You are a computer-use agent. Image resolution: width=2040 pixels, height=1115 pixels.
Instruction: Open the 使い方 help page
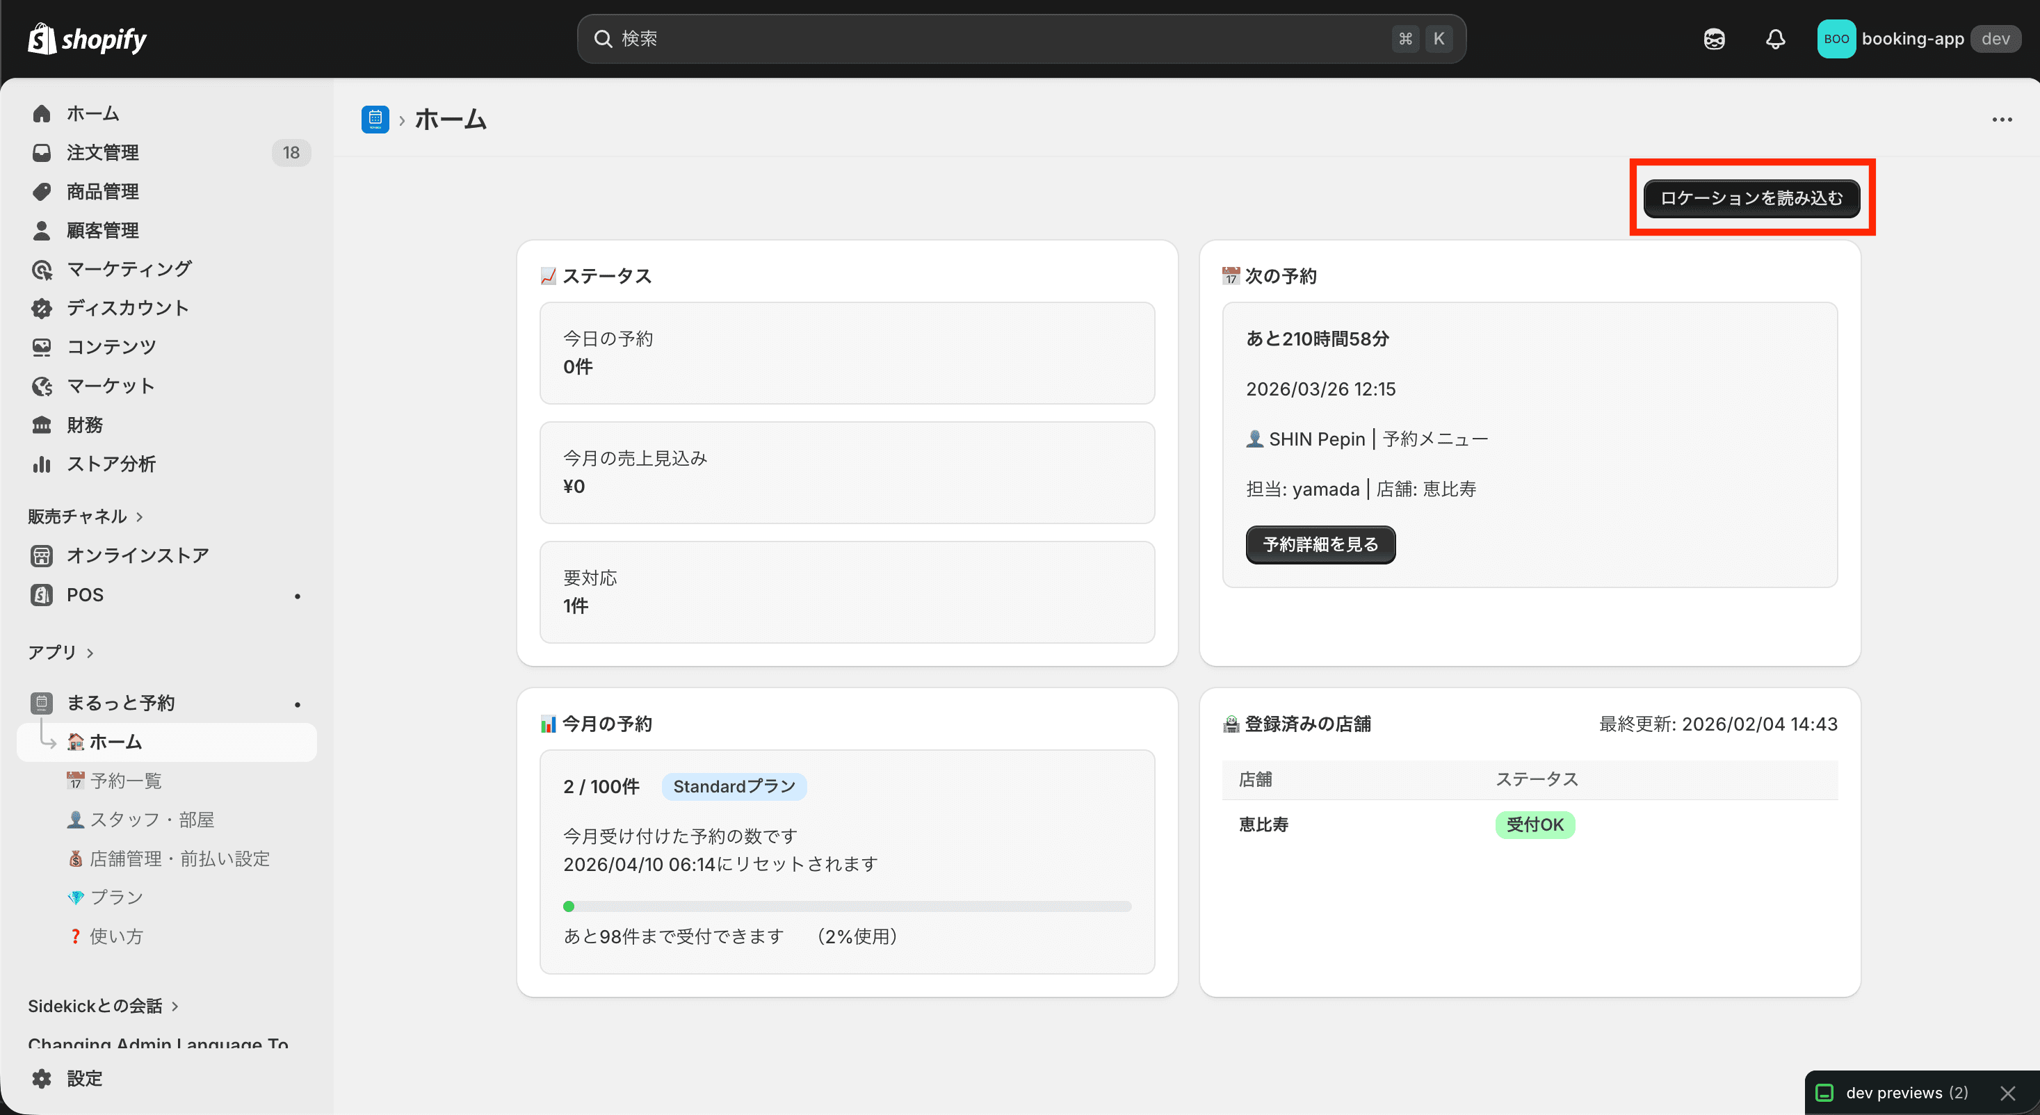coord(115,935)
